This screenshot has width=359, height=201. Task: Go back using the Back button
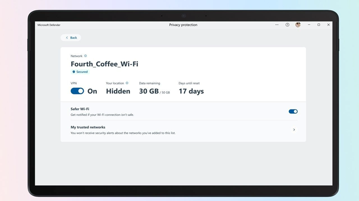point(71,38)
